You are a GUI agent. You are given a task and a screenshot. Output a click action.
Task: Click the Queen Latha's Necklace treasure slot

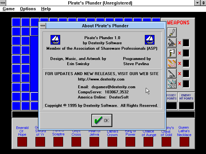[184, 142]
